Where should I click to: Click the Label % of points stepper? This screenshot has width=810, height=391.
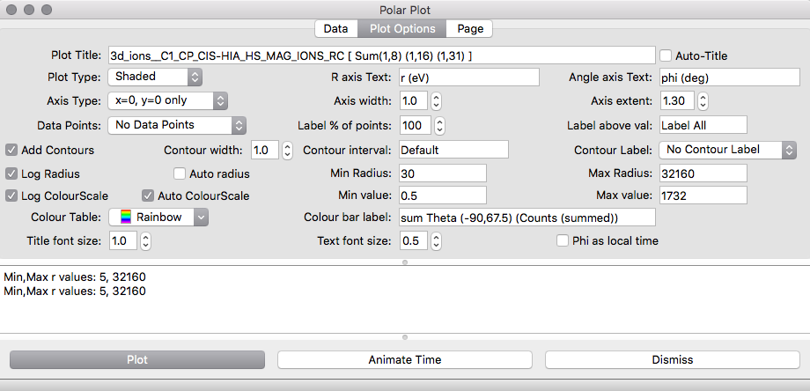coord(439,126)
